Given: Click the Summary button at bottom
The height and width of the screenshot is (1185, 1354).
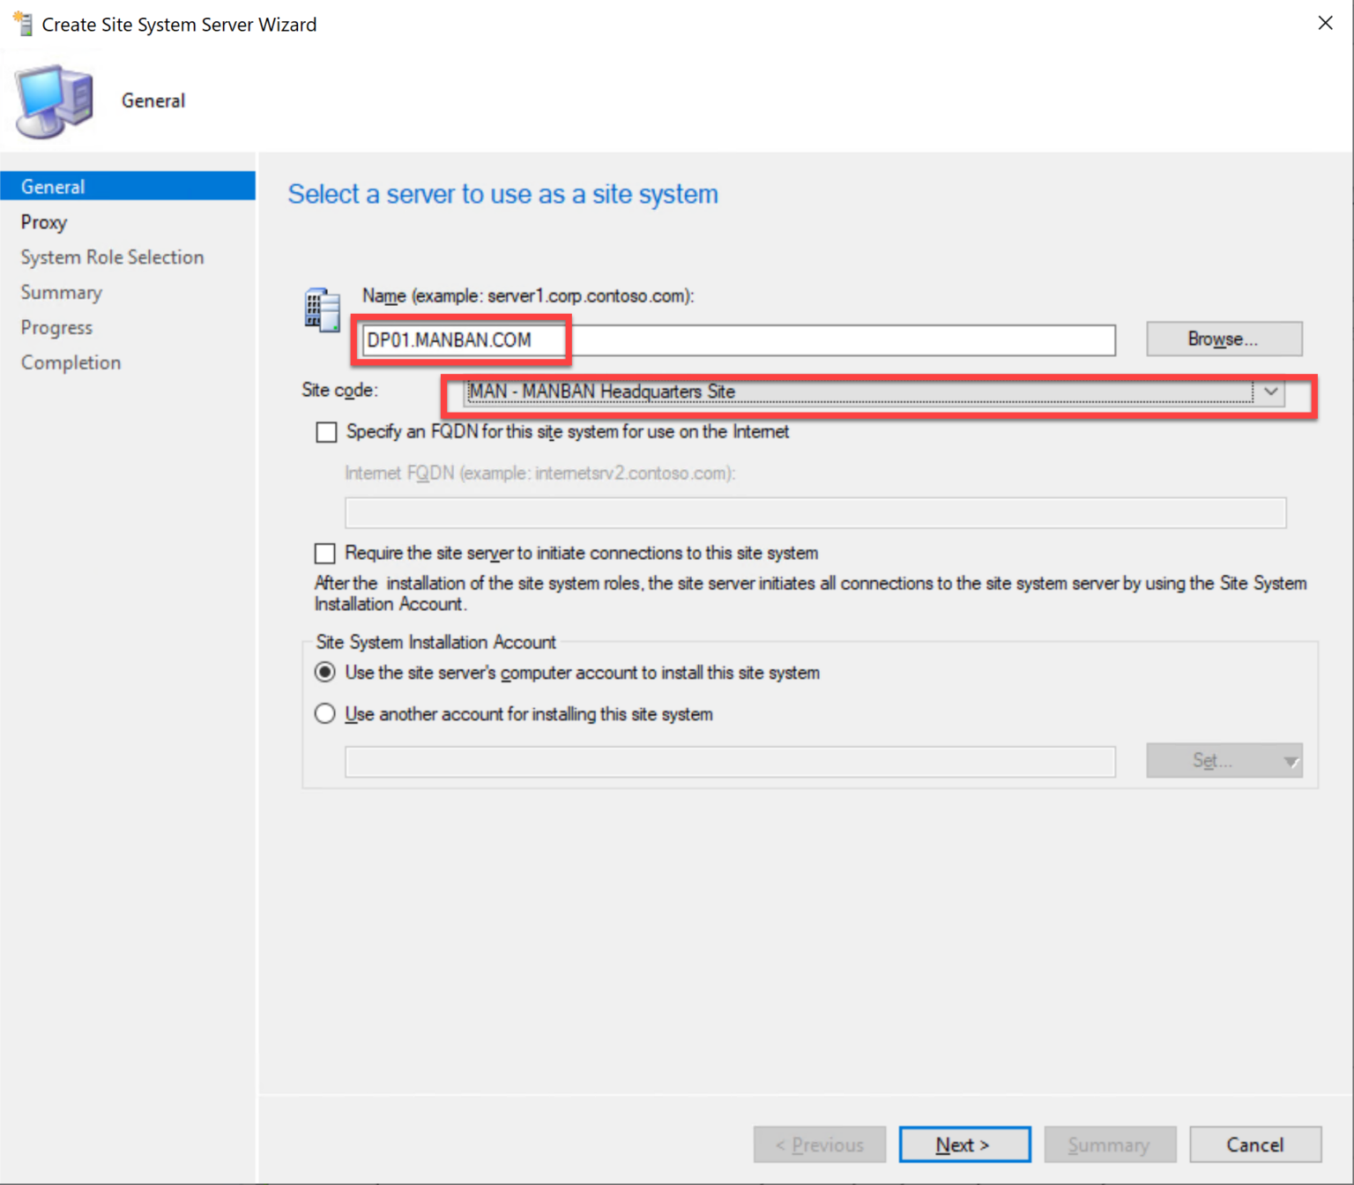Looking at the screenshot, I should 1110,1144.
